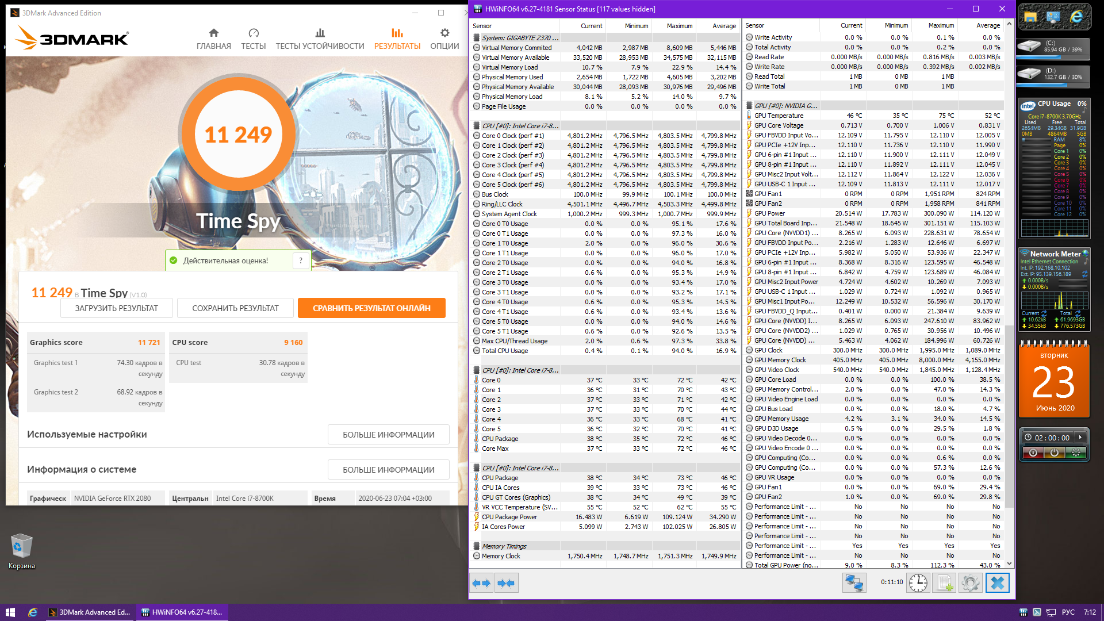Click the blue X close sensors icon
This screenshot has height=621, width=1104.
coord(998,583)
